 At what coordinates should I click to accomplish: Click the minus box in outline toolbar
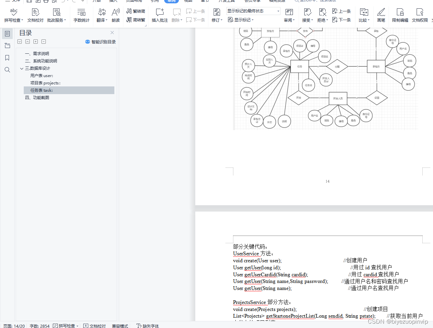(x=44, y=42)
